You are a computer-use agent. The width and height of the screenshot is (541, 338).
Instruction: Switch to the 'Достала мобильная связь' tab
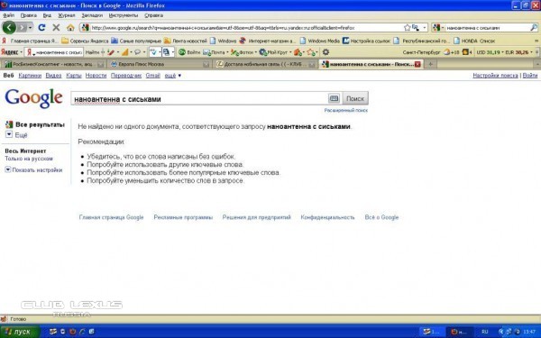pos(265,64)
